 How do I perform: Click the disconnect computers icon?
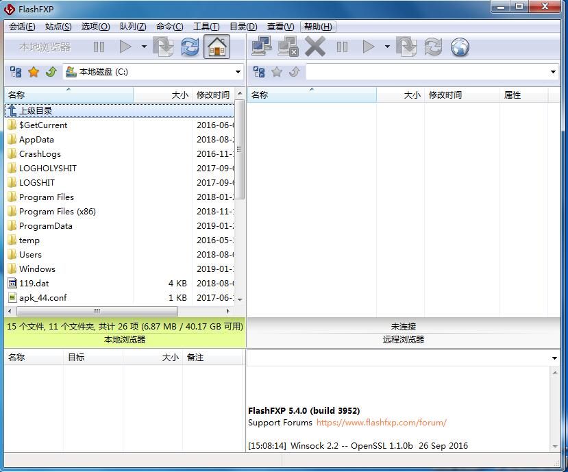point(288,47)
